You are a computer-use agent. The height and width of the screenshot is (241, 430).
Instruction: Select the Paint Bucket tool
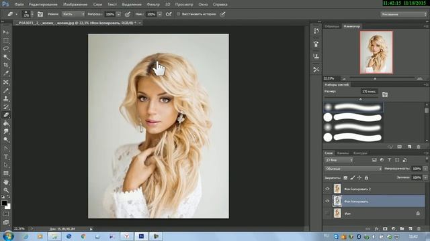tap(6, 123)
